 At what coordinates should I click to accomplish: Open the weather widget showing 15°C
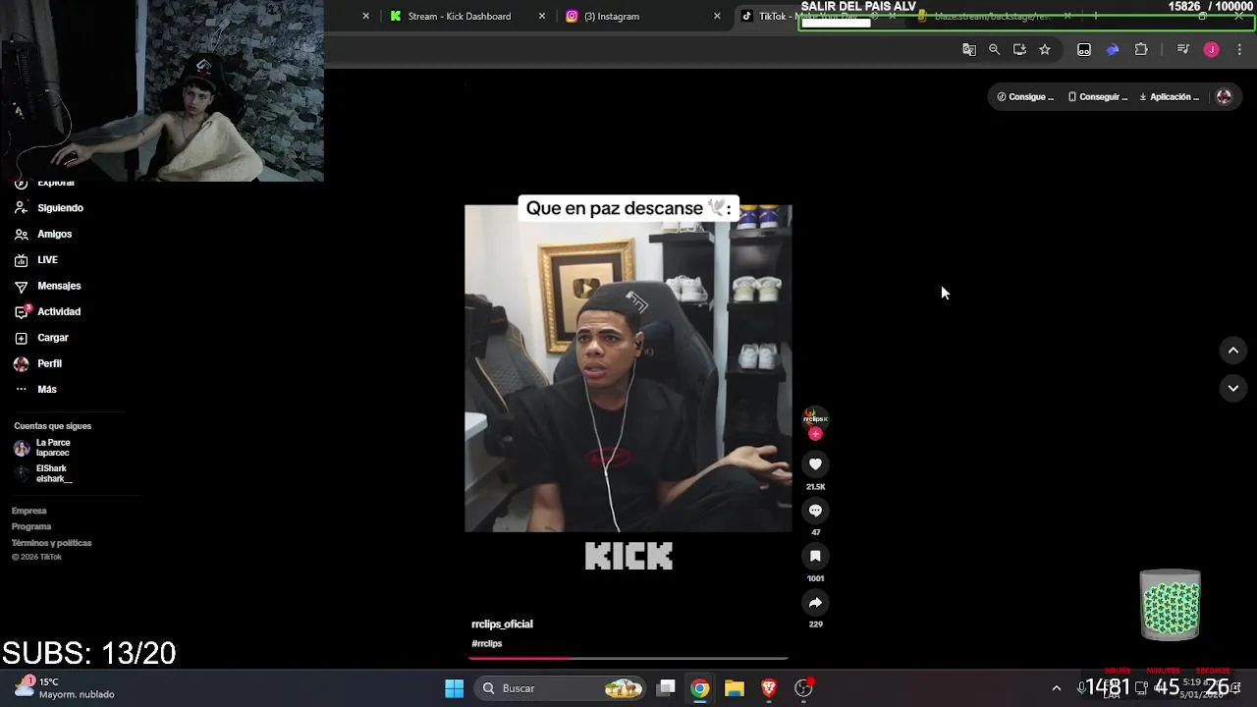(x=64, y=687)
